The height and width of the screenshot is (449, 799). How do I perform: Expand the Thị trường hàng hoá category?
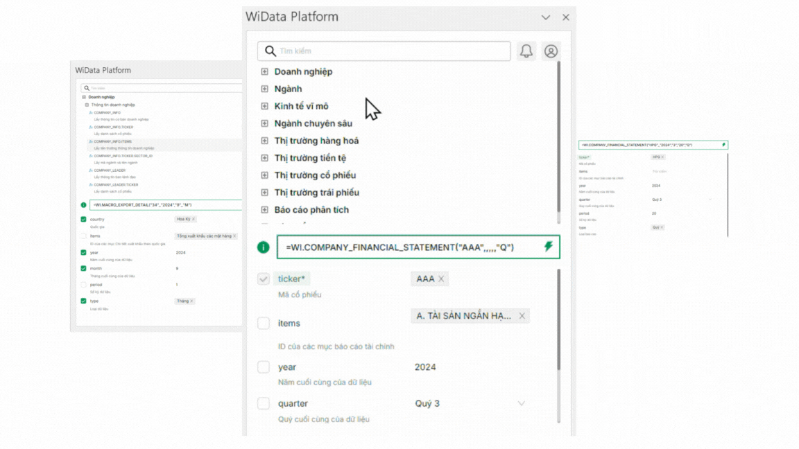tap(264, 141)
